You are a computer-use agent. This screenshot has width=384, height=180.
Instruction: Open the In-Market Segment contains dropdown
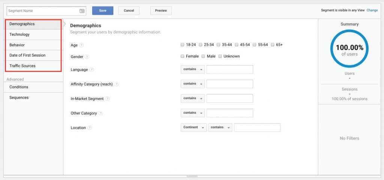pyautogui.click(x=193, y=98)
